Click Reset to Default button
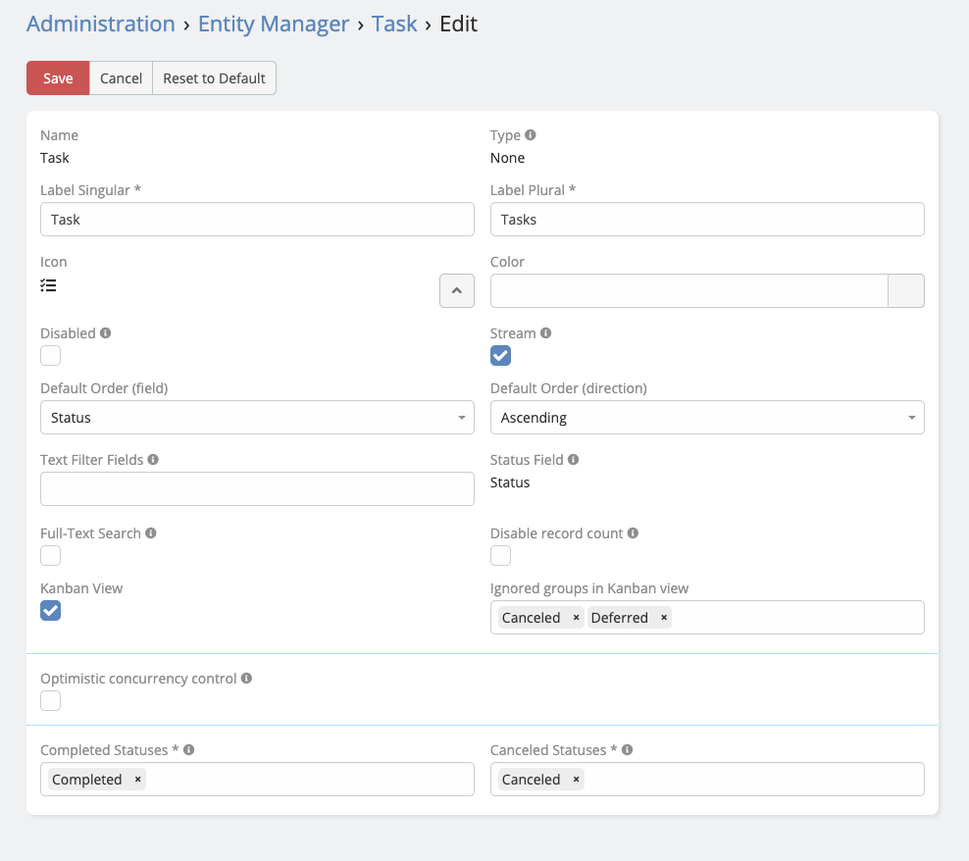The width and height of the screenshot is (969, 861). 214,78
